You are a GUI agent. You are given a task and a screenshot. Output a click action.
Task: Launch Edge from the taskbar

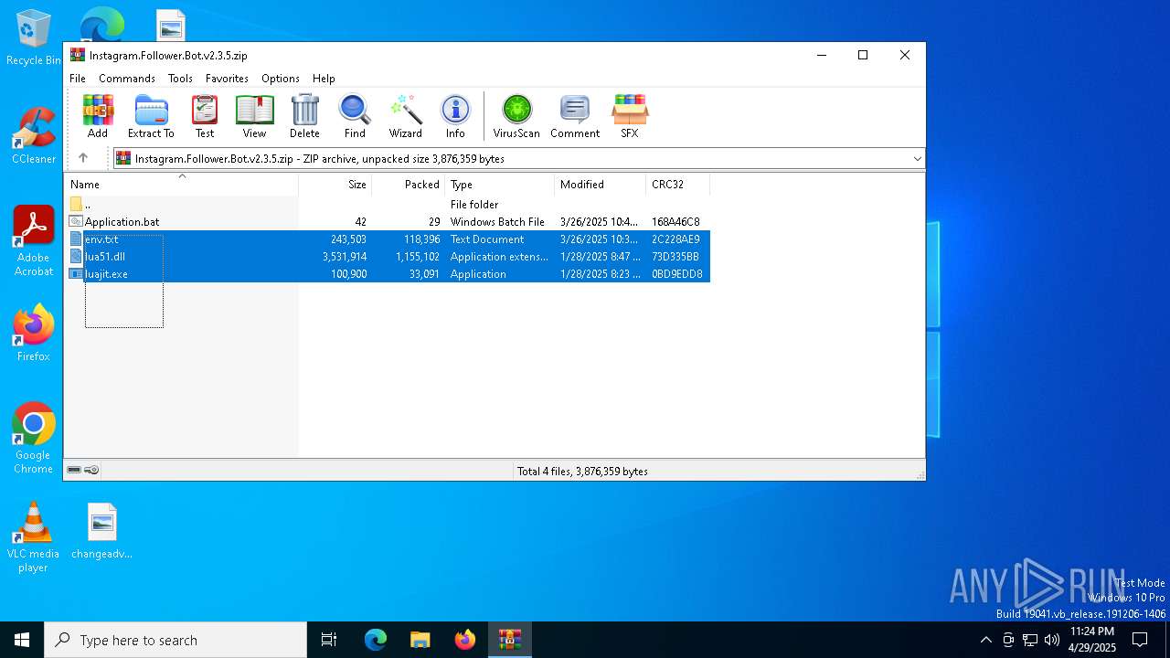tap(376, 640)
